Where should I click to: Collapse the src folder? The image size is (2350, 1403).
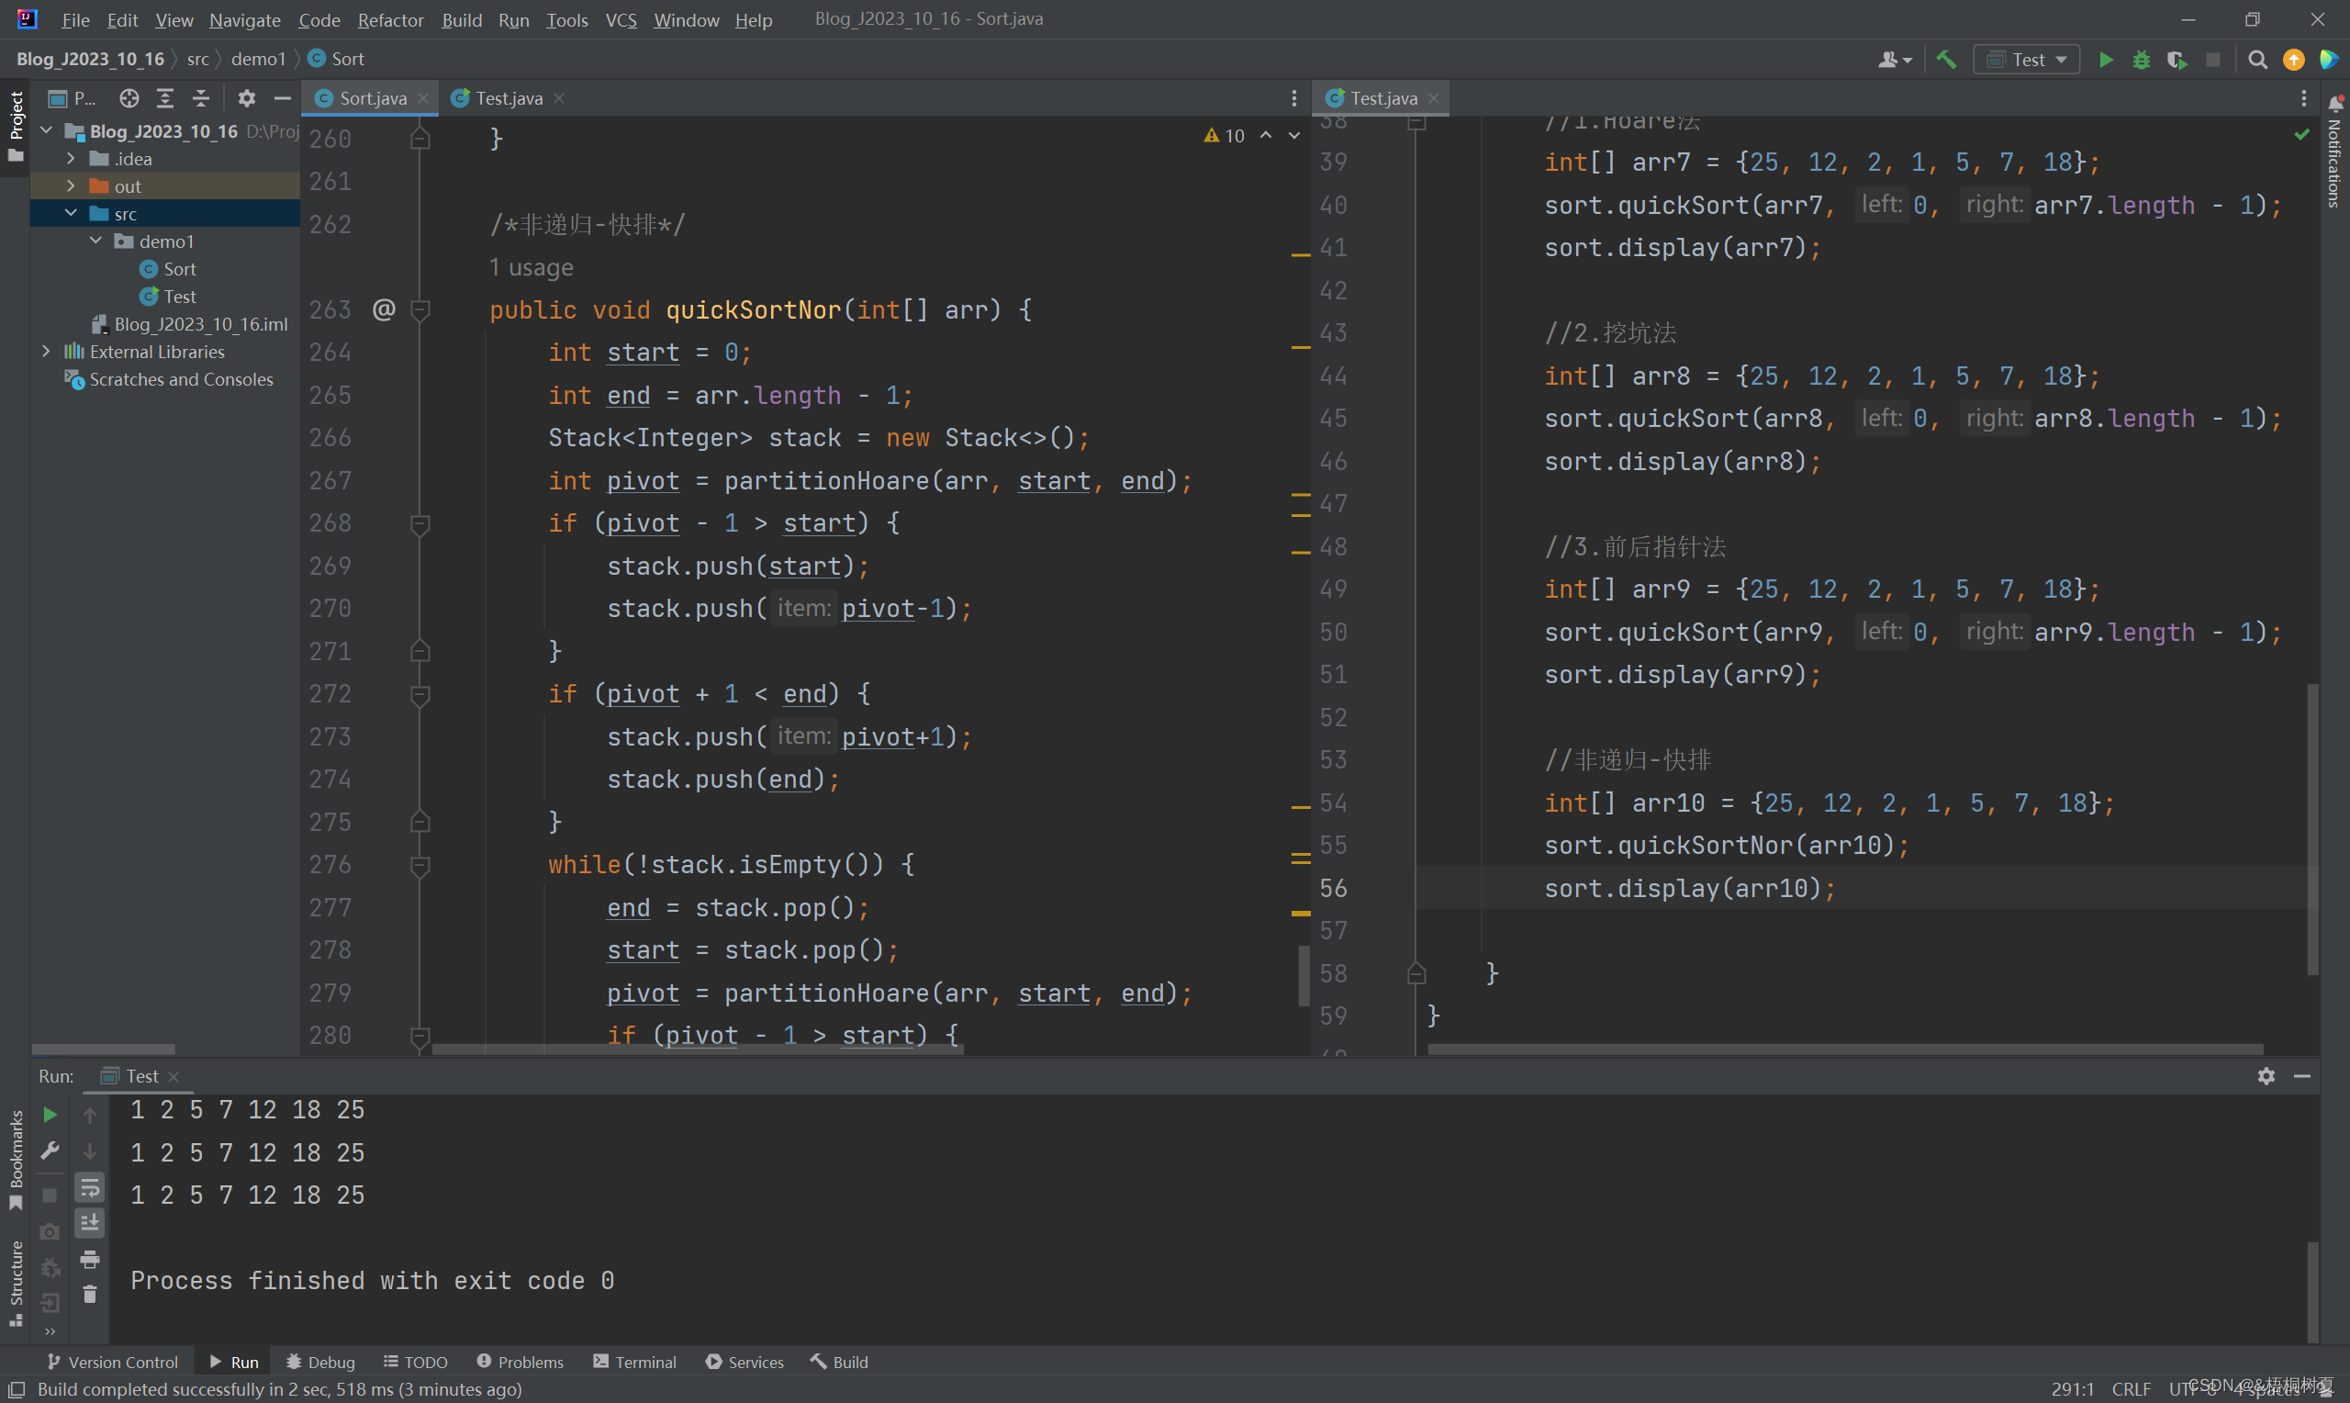click(71, 214)
